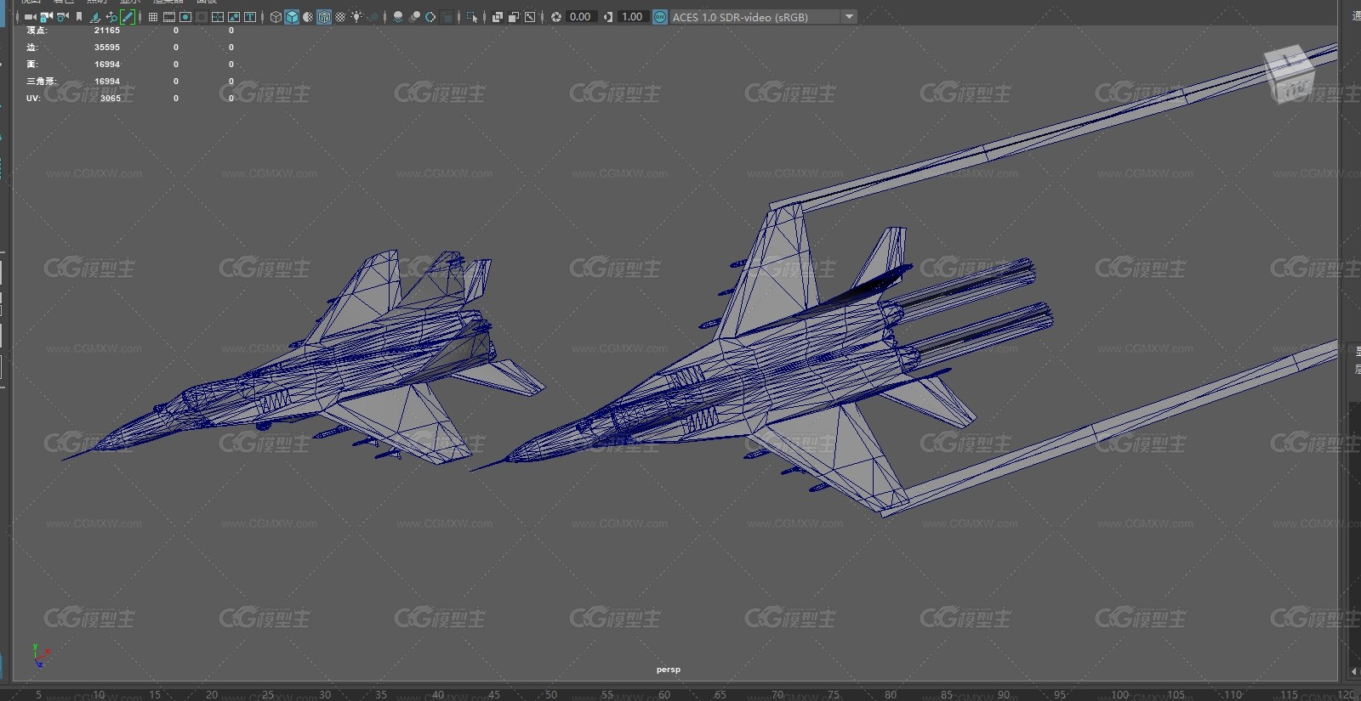Click frame 30 on the time slider
The height and width of the screenshot is (701, 1361).
(325, 694)
